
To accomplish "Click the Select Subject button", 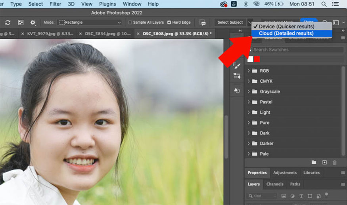I will pyautogui.click(x=230, y=22).
